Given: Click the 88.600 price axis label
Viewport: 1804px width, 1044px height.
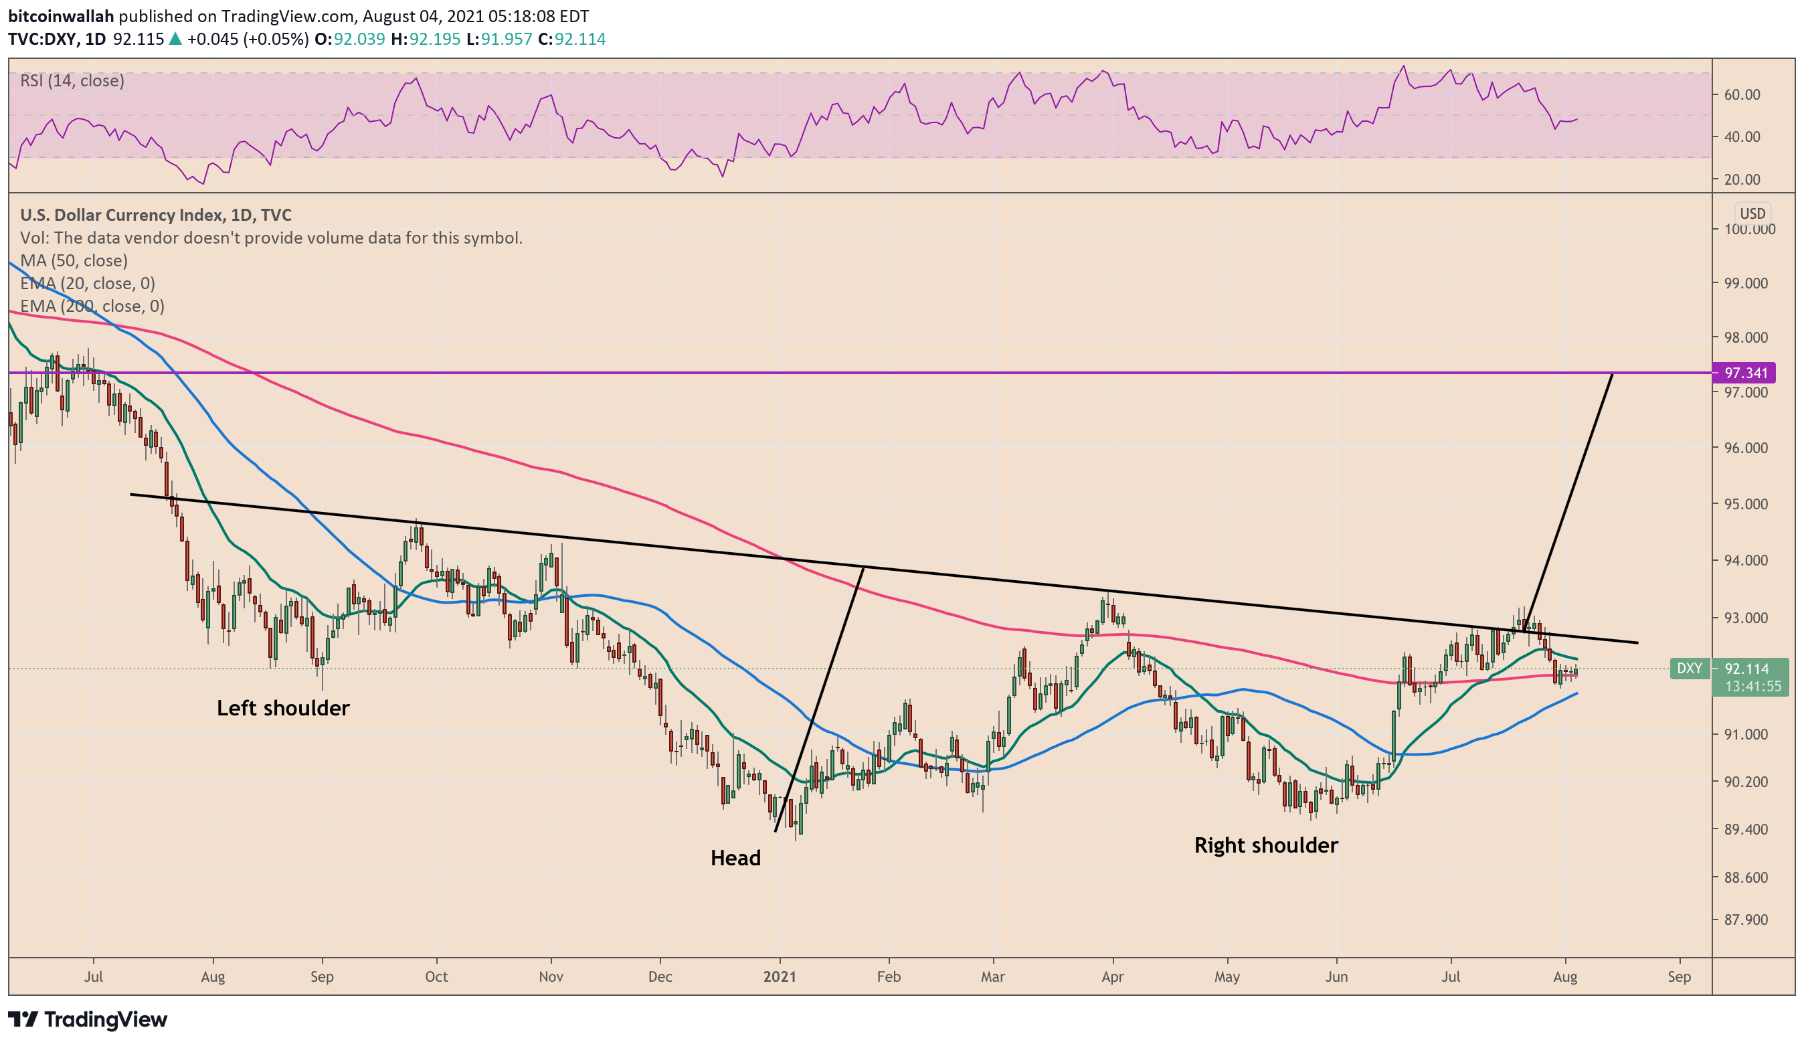Looking at the screenshot, I should [1746, 878].
